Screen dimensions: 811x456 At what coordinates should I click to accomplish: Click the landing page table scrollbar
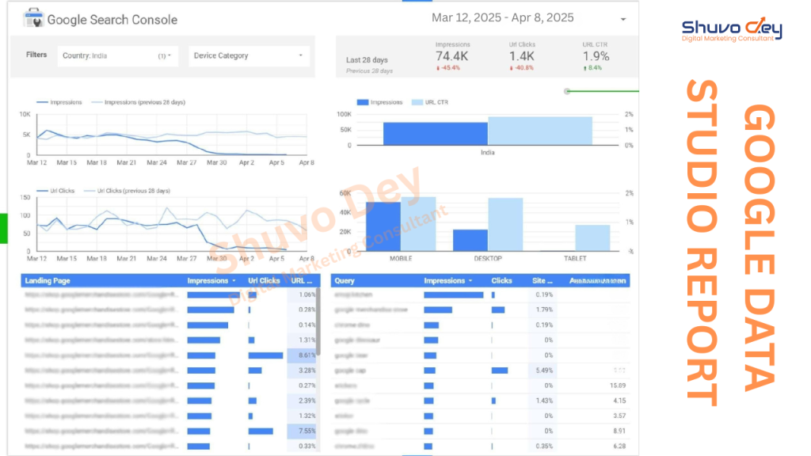coord(318,321)
